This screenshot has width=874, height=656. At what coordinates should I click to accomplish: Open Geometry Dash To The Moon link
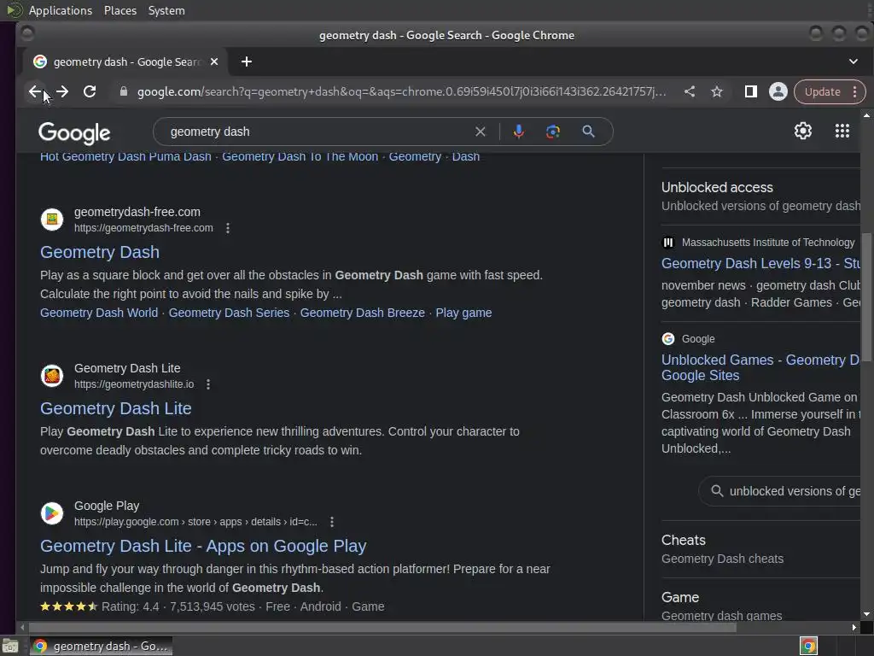pos(300,157)
